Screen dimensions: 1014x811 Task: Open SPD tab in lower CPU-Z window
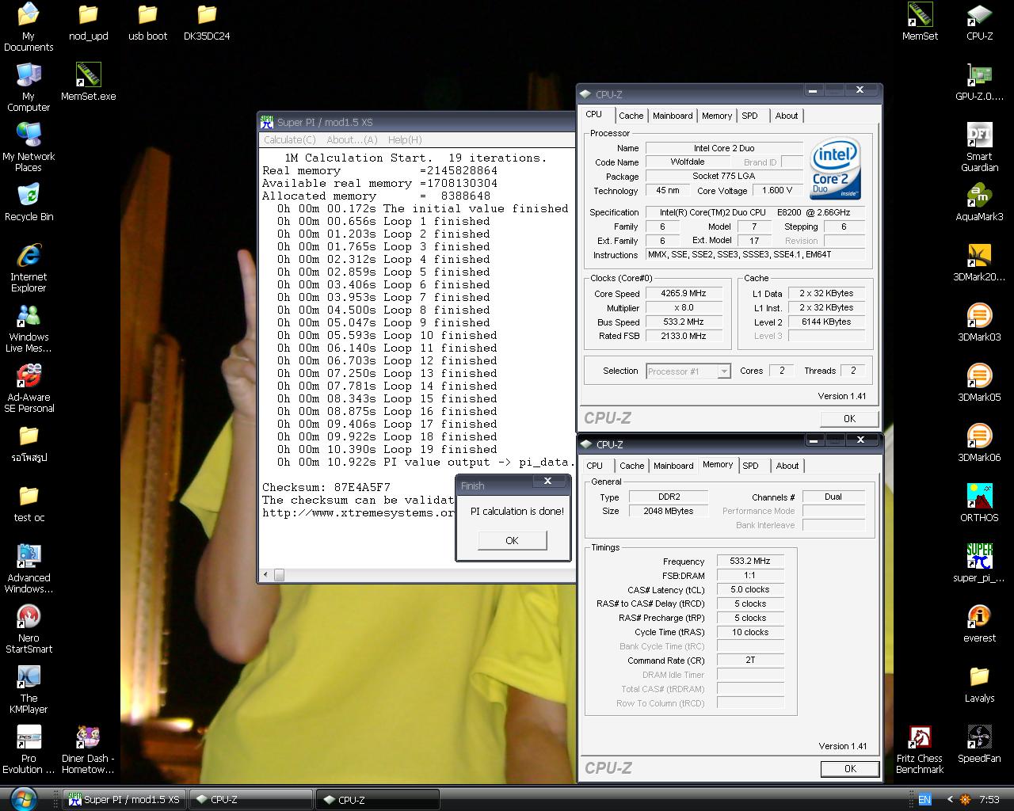point(750,466)
